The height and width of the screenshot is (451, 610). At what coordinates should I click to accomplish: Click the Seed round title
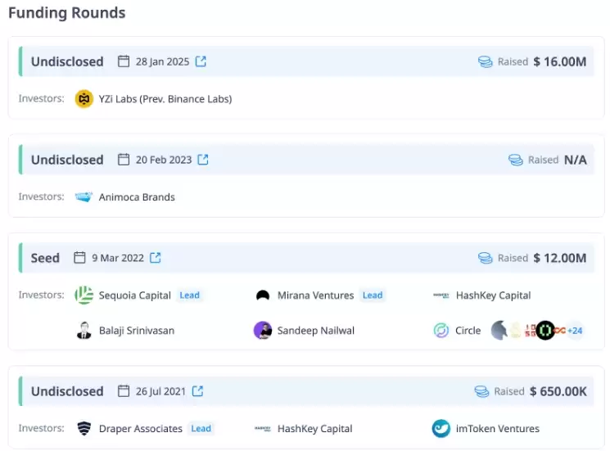pyautogui.click(x=45, y=258)
